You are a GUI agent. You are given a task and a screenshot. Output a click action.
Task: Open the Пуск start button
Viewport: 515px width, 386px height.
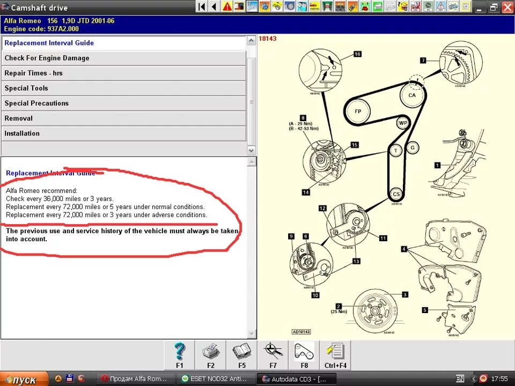tap(24, 379)
